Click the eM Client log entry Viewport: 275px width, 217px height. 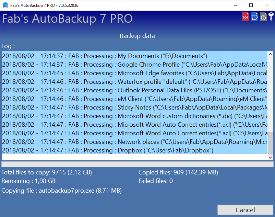(134, 99)
